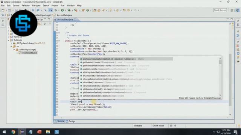241x135 pixels.
Task: Click (default package) in the breadcrumb
Action: coord(43,15)
